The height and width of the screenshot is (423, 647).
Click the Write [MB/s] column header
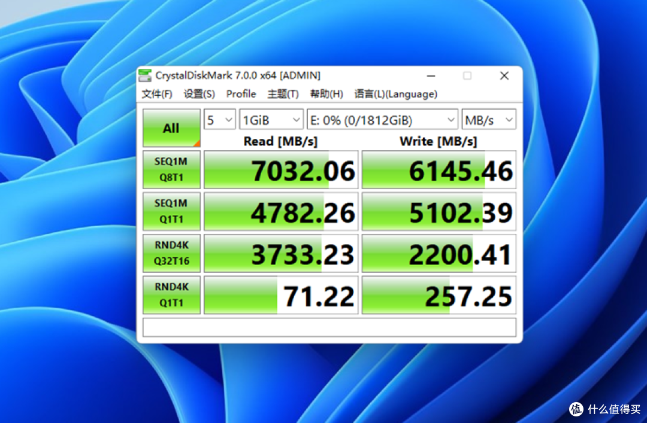pos(438,141)
